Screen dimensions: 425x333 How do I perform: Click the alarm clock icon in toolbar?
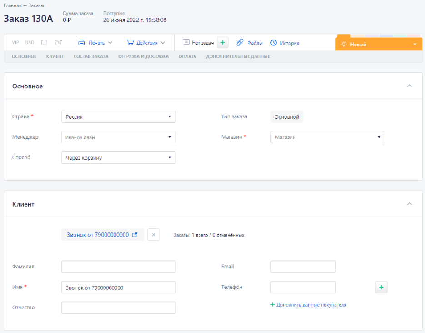click(58, 43)
